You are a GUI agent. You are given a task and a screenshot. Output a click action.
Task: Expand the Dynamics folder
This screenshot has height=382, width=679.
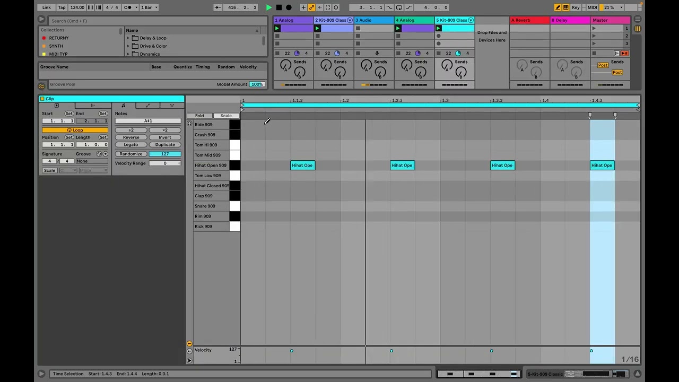click(x=128, y=54)
